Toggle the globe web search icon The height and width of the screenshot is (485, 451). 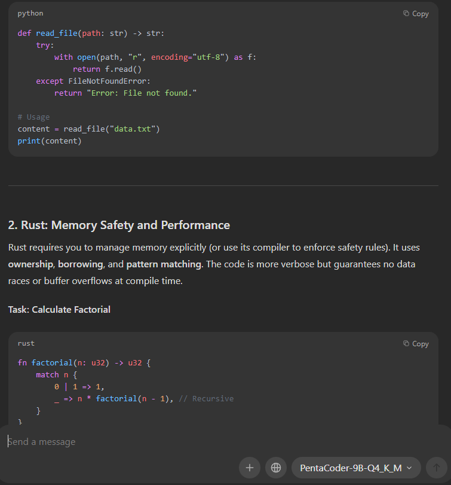click(276, 468)
